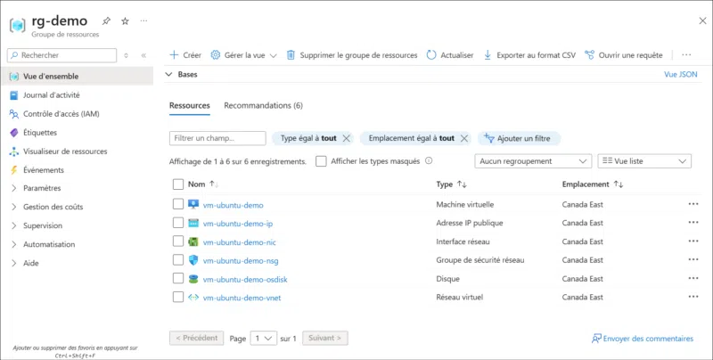Sort by the Nom column header
The width and height of the screenshot is (713, 360).
point(203,184)
